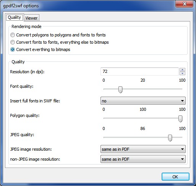The height and width of the screenshot is (186, 196).
Task: Open JPEG image resolution dropdown
Action: point(143,149)
